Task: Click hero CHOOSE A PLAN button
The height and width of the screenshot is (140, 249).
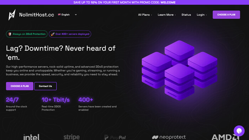Action: click(x=20, y=86)
